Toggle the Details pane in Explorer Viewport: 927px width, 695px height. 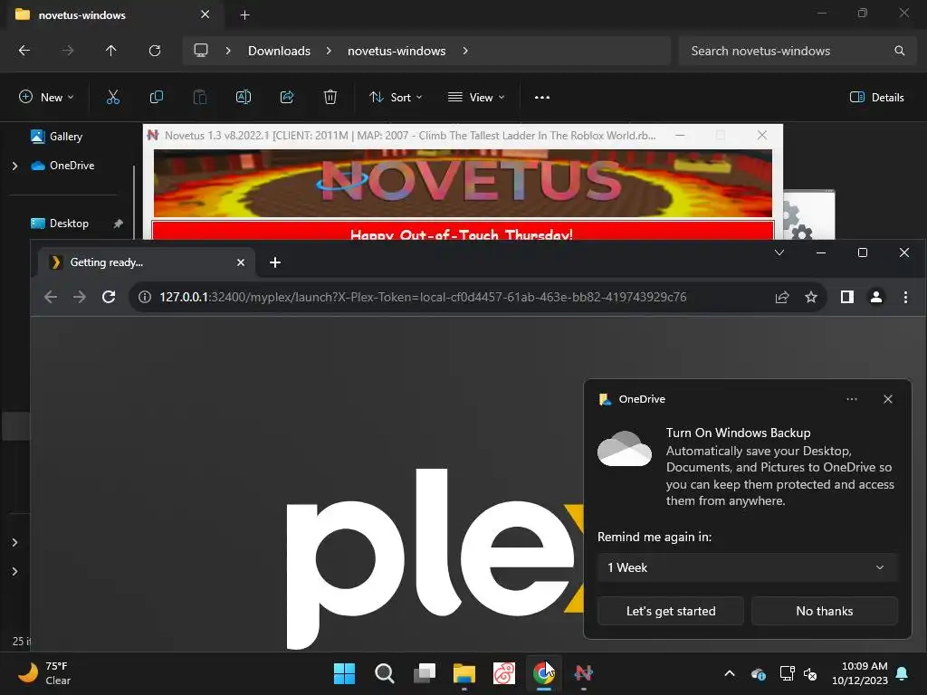pyautogui.click(x=876, y=98)
